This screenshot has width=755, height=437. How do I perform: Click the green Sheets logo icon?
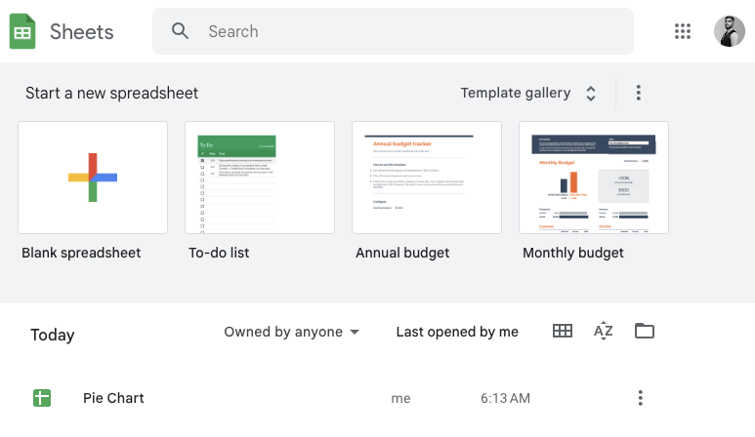[22, 32]
